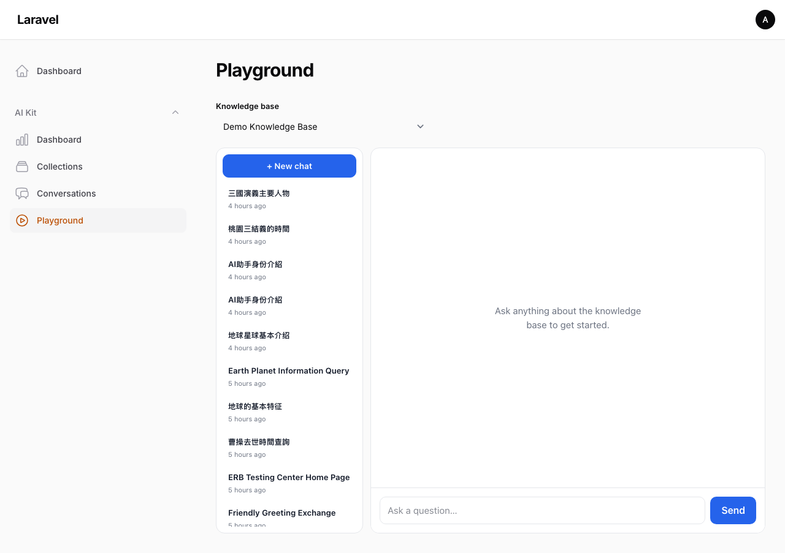Focus the 'Ask a question...' input field
The image size is (785, 553).
542,510
